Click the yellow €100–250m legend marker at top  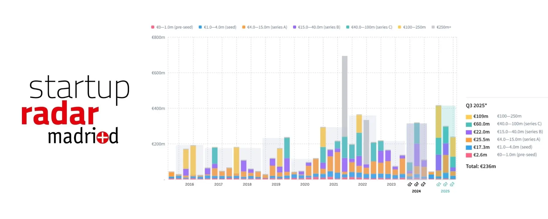click(x=399, y=27)
